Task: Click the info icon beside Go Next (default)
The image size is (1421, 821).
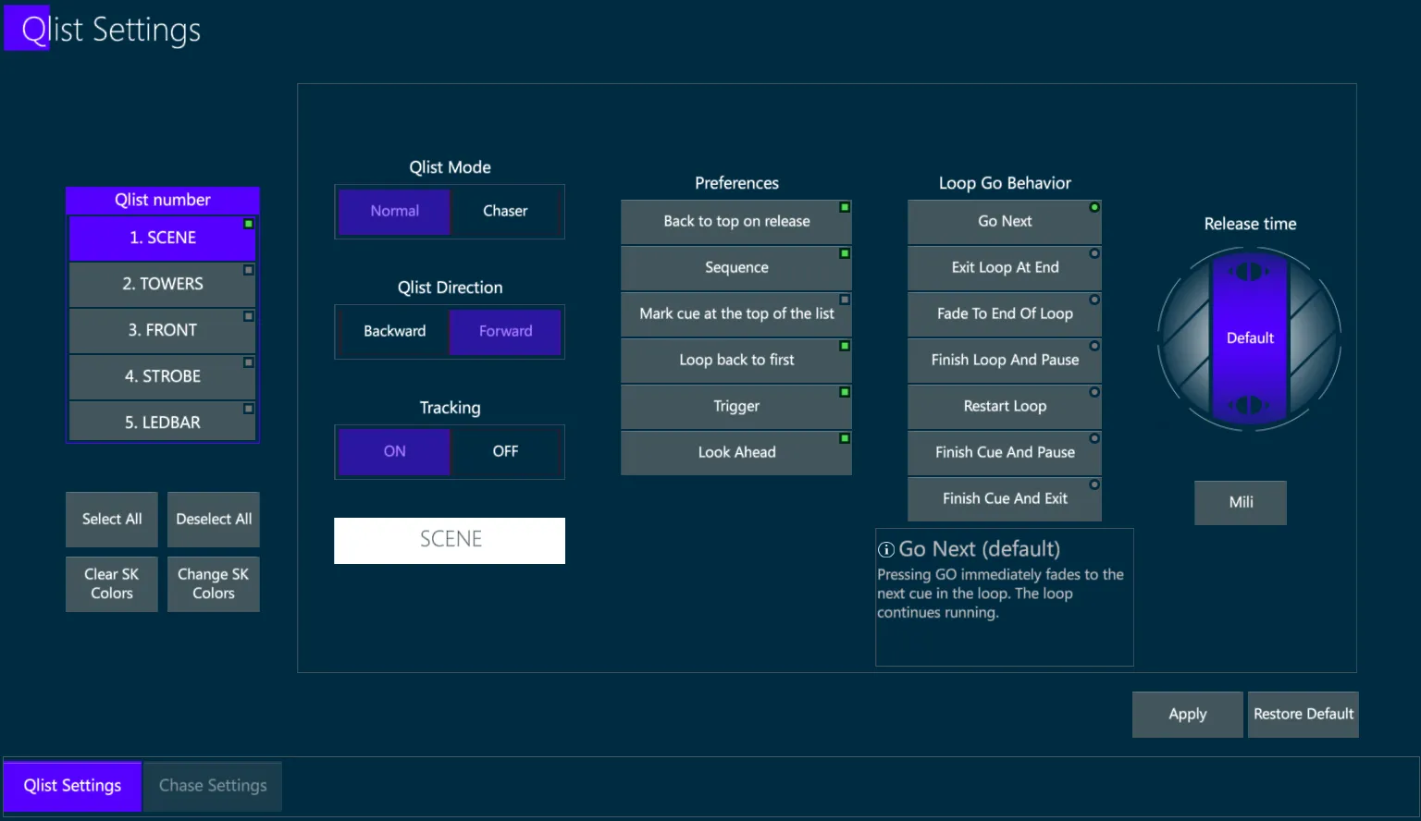Action: (886, 550)
